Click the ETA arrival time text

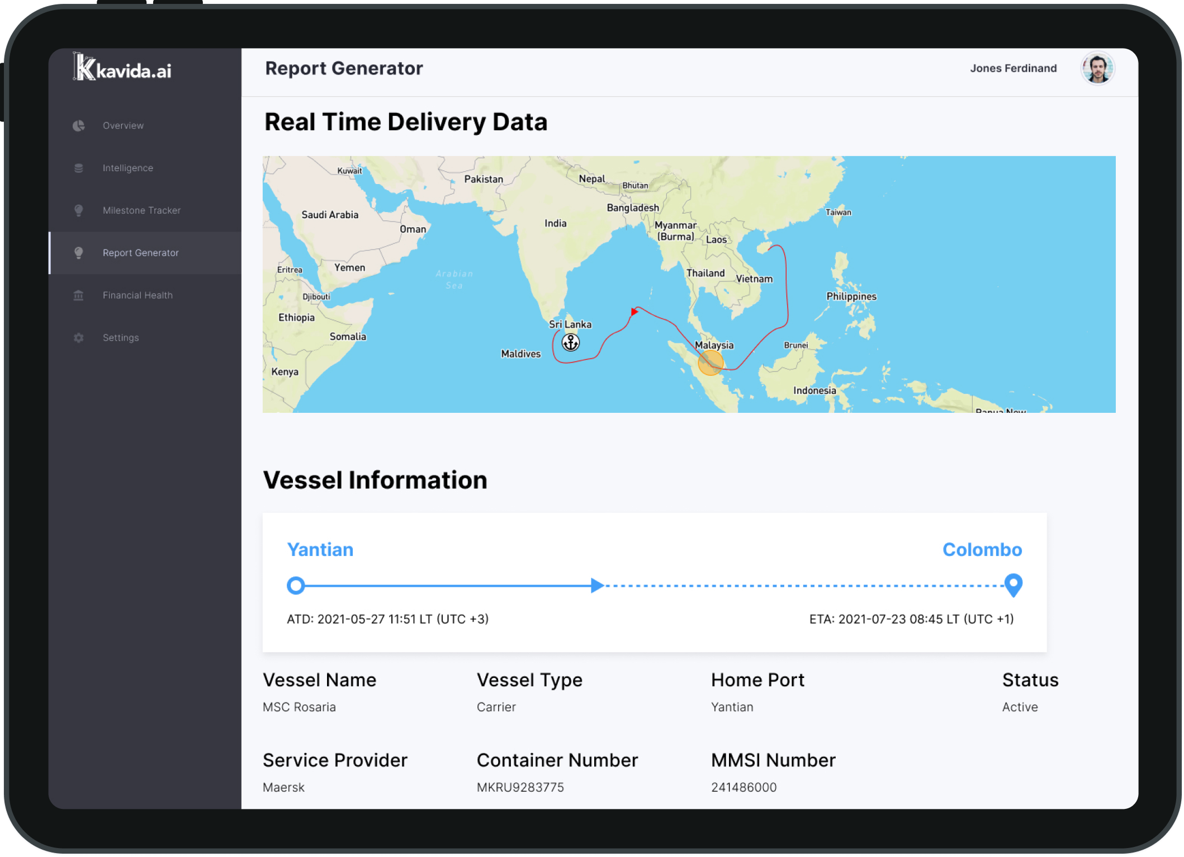[x=911, y=619]
